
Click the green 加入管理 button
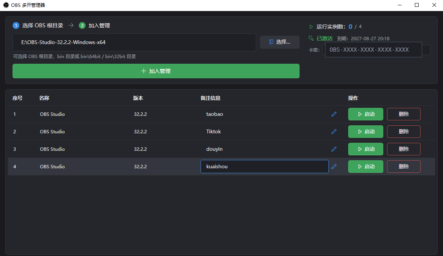[x=156, y=71]
